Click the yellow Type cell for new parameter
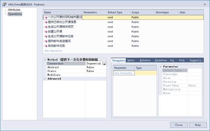Screen dimensions: 210x131 (x=146, y=73)
